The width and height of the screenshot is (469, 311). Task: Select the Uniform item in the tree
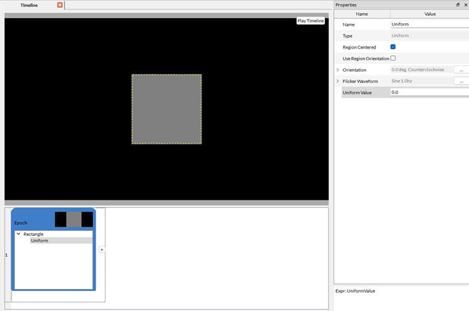coord(40,241)
